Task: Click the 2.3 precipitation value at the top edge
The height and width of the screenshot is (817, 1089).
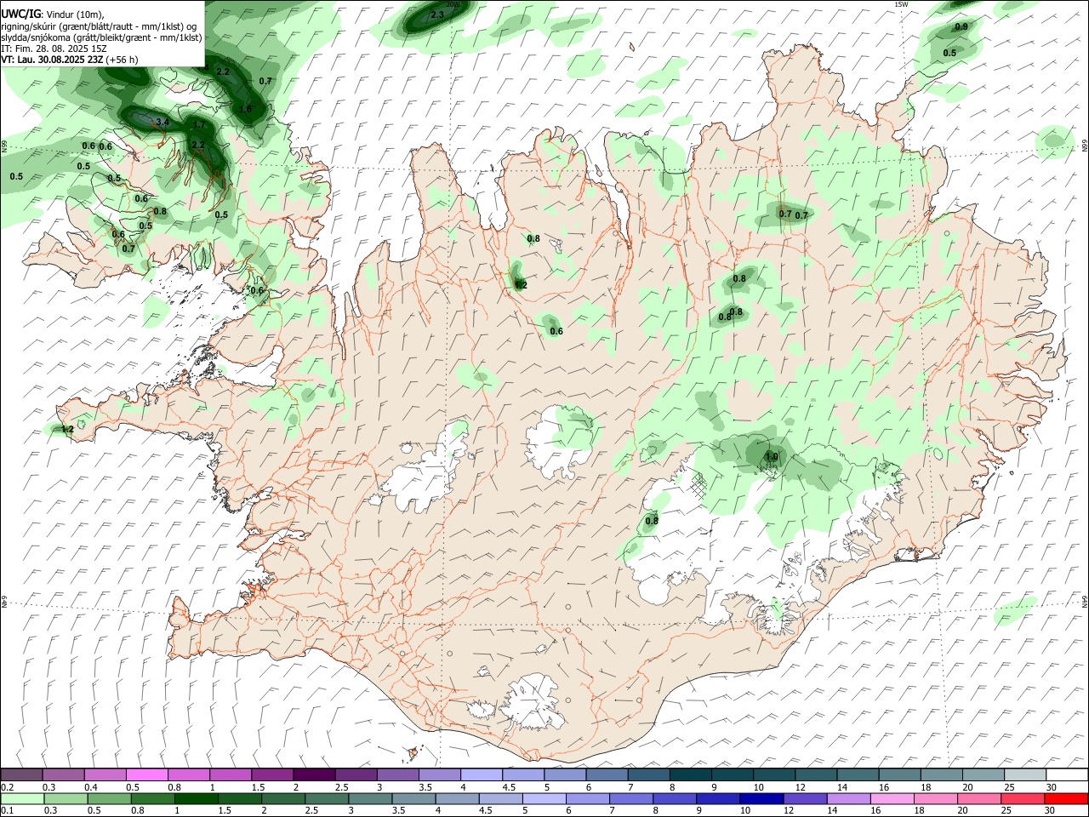Action: (x=437, y=14)
